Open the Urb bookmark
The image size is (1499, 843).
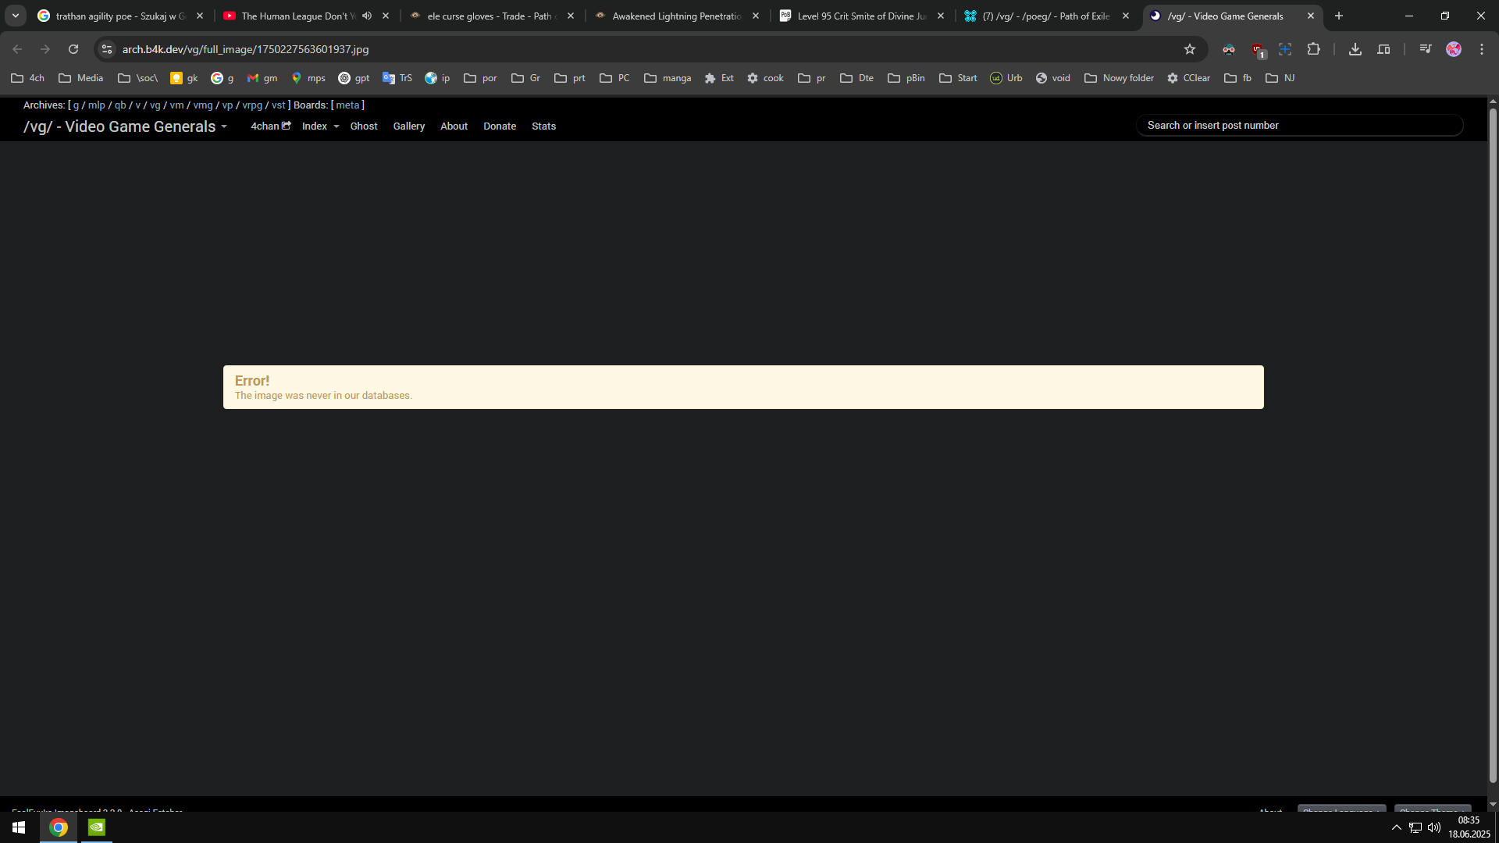click(1006, 78)
